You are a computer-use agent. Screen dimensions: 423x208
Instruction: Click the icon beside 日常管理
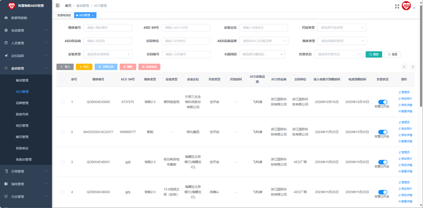[x=6, y=171]
